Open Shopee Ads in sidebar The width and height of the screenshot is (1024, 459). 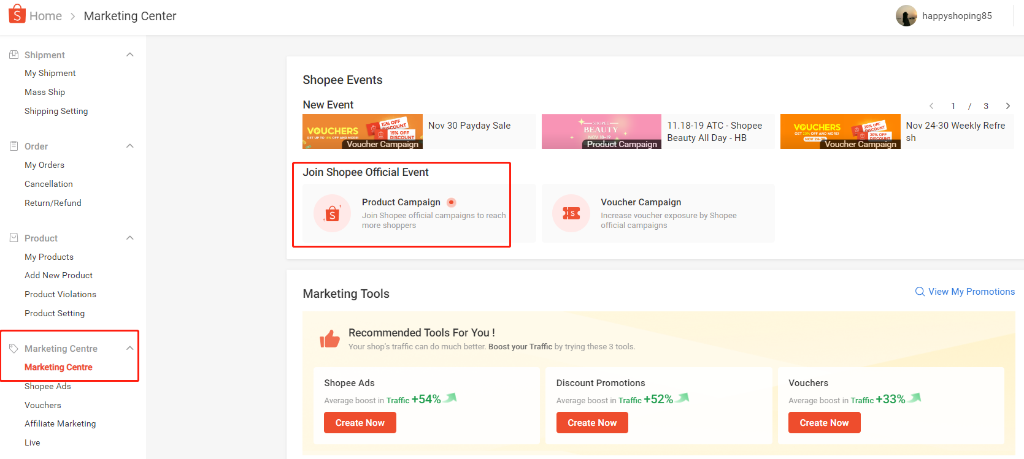[48, 386]
